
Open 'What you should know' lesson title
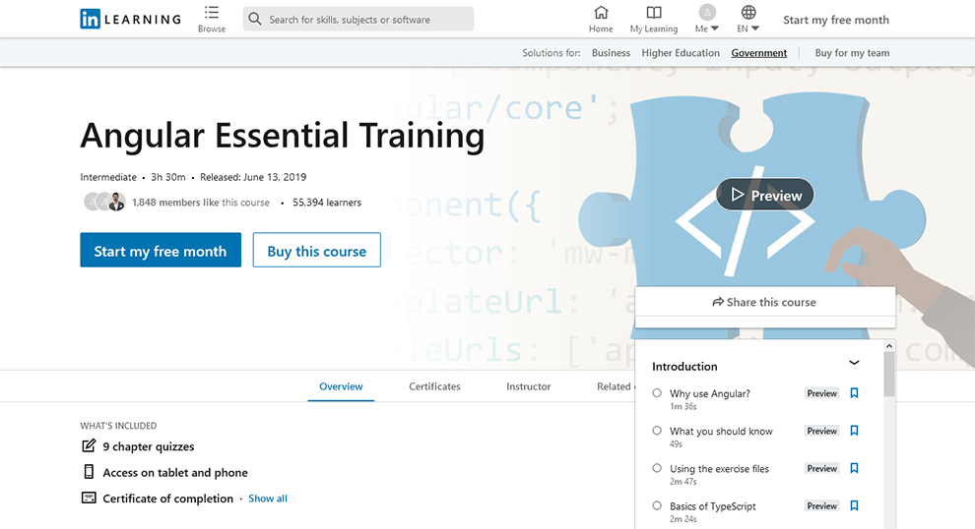(721, 431)
